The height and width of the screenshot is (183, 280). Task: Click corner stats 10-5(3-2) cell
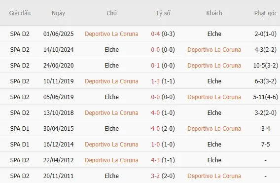pyautogui.click(x=266, y=66)
